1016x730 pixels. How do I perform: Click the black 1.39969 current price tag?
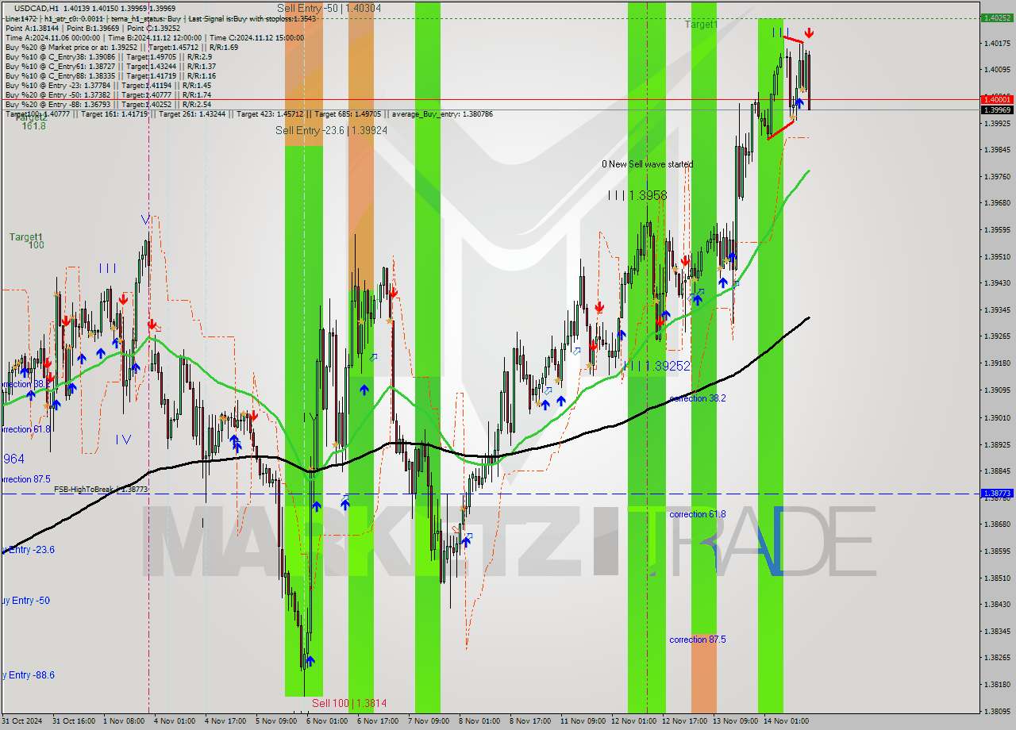pos(996,109)
